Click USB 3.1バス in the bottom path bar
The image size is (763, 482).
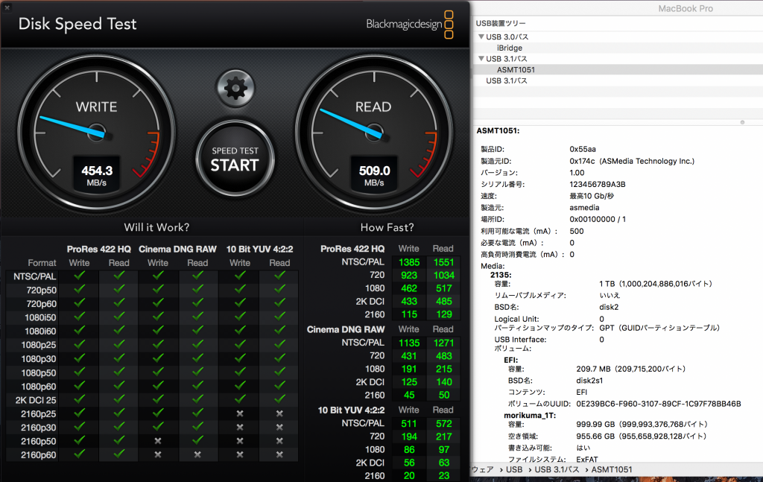[x=557, y=469]
